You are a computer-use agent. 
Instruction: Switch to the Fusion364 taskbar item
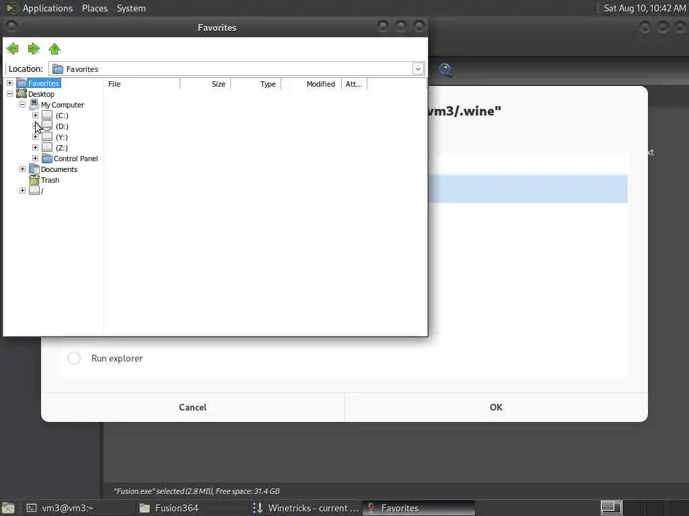[x=192, y=508]
